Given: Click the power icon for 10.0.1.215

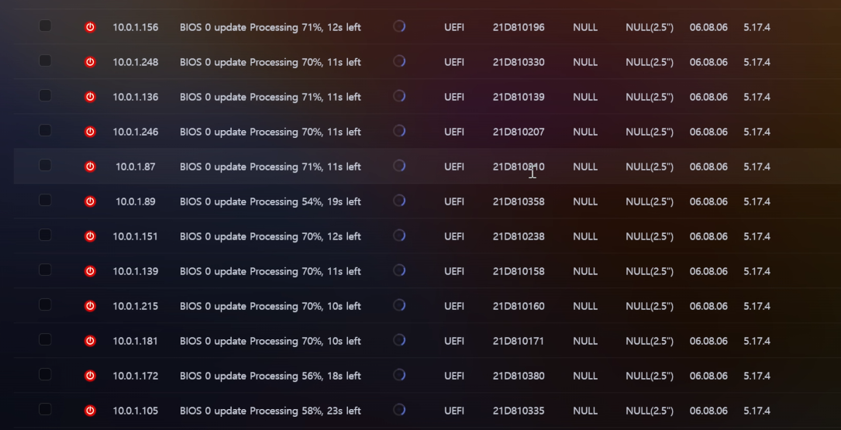Looking at the screenshot, I should (90, 306).
